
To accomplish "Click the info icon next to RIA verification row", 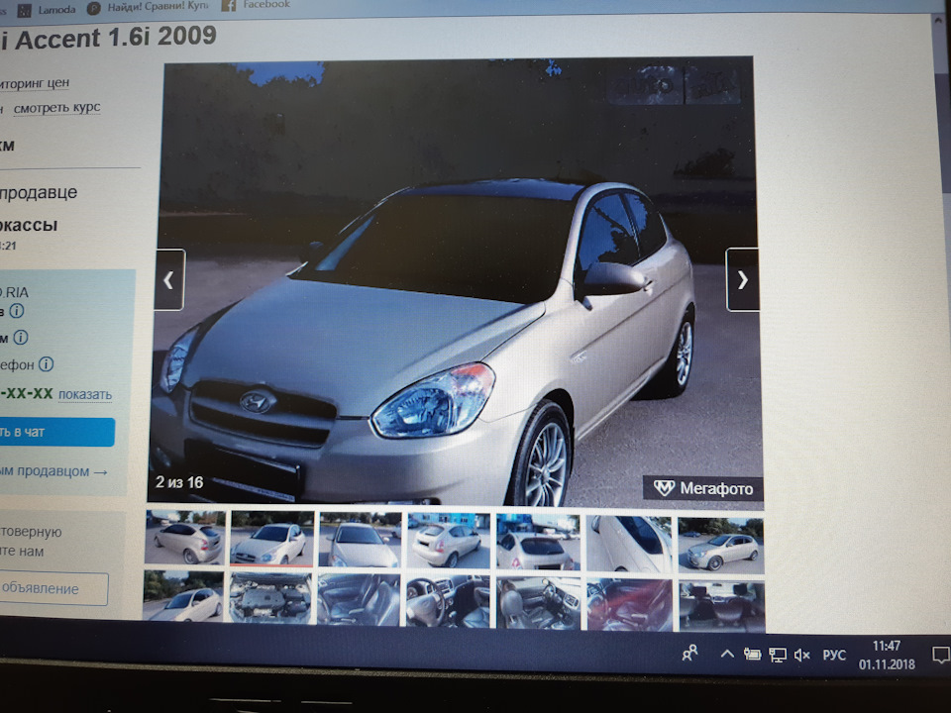I will tap(17, 311).
